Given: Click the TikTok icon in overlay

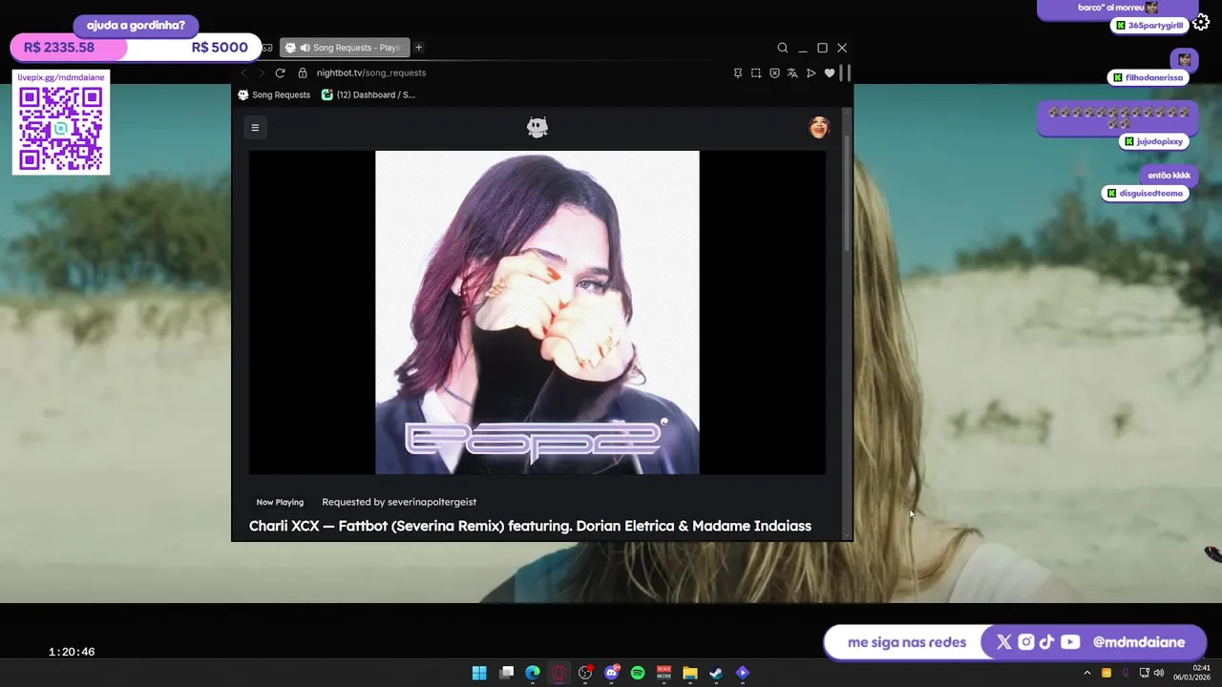Looking at the screenshot, I should coord(1046,642).
